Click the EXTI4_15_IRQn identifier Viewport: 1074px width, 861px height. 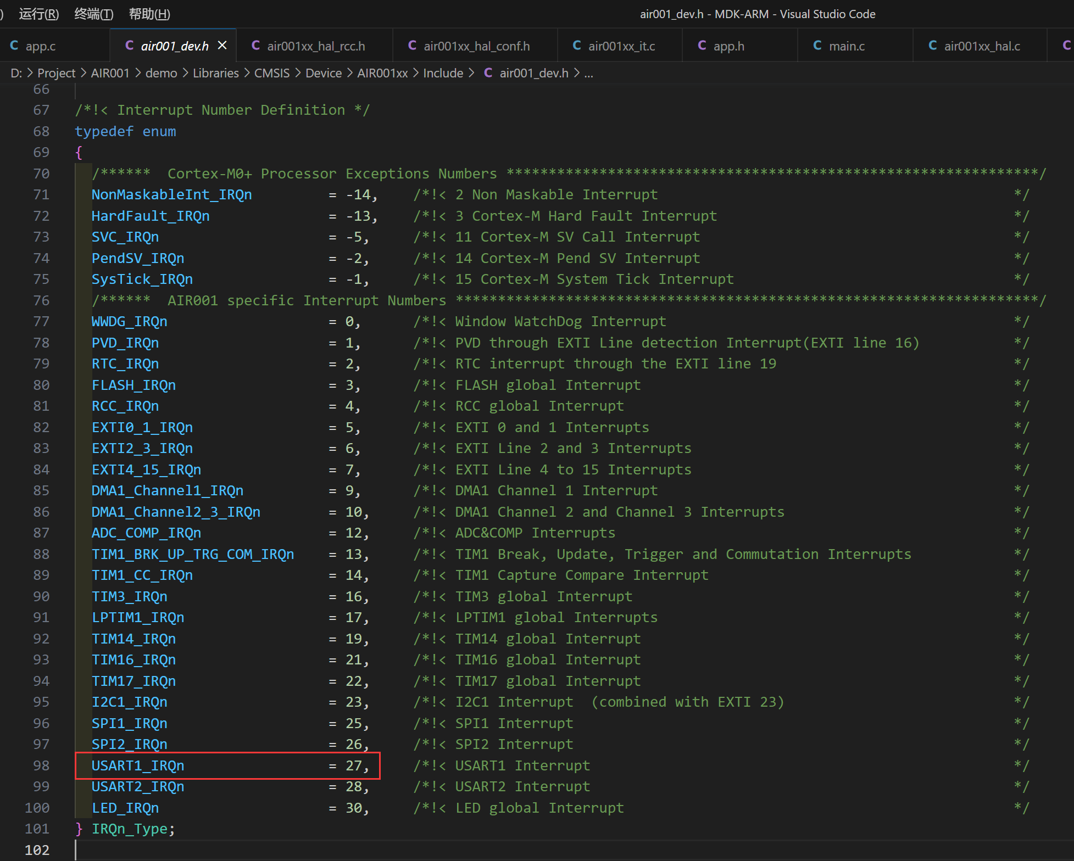(146, 469)
